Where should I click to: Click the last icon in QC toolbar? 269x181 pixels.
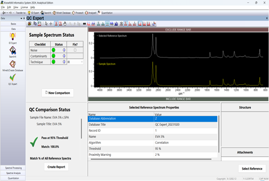tap(154, 24)
